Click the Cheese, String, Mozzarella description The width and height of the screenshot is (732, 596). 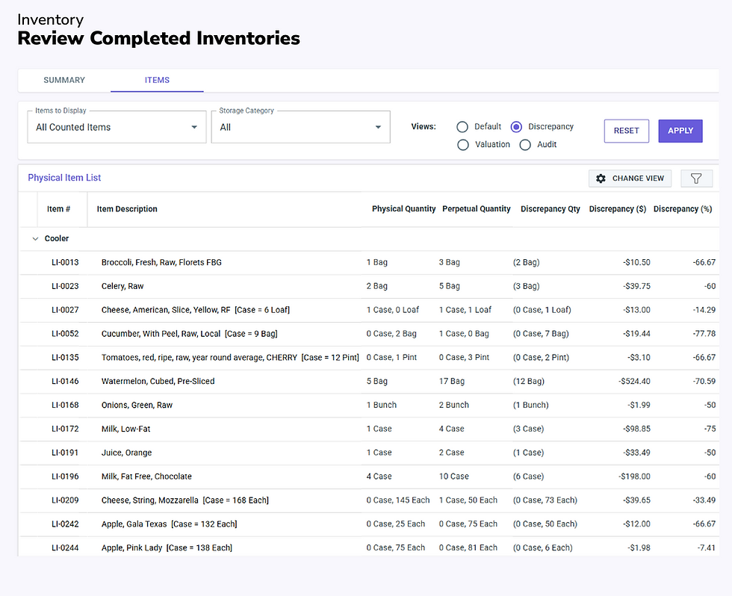(185, 500)
